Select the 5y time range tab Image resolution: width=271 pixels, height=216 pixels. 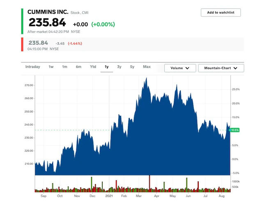[132, 67]
